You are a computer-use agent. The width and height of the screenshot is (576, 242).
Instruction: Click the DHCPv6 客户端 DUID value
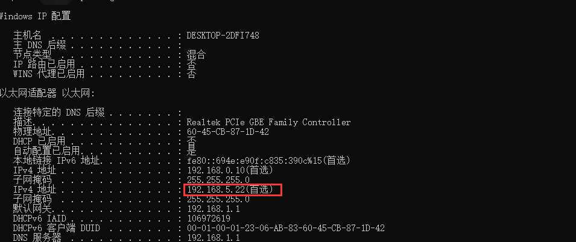286,228
